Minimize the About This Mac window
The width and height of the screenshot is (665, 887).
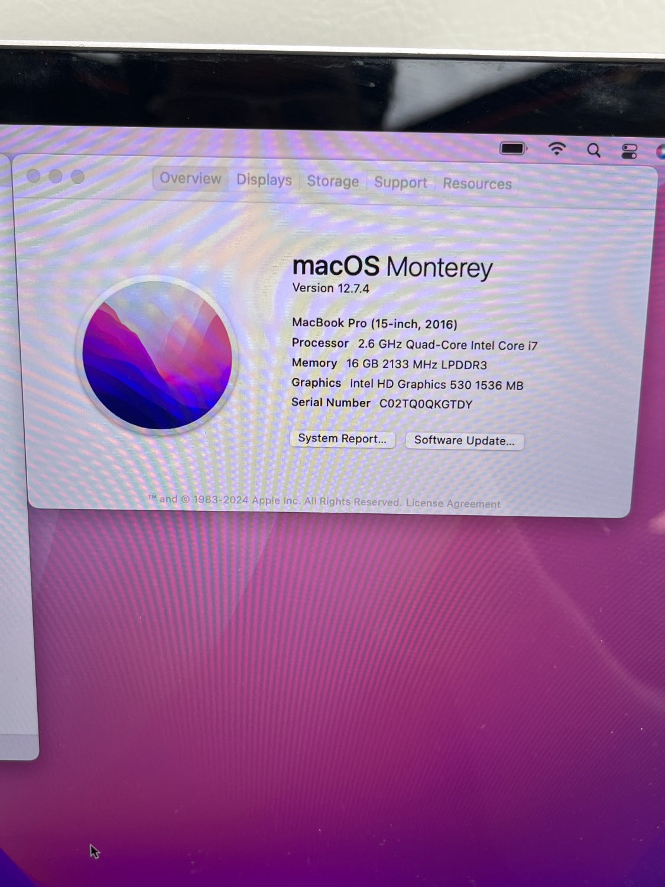click(x=56, y=176)
